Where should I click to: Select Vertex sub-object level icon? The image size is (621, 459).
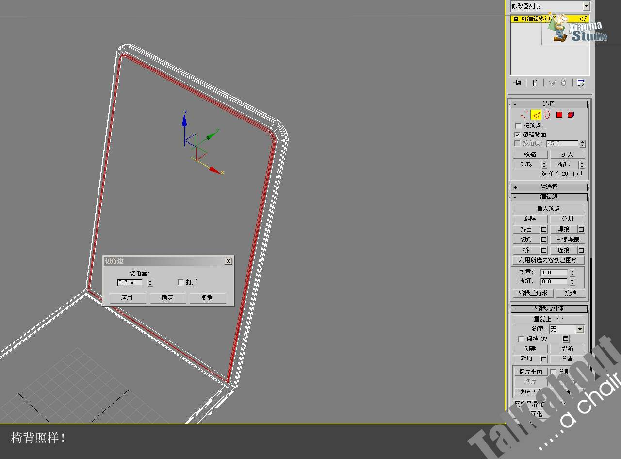pyautogui.click(x=524, y=115)
